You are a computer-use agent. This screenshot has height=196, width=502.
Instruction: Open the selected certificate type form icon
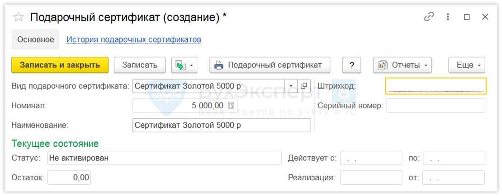303,86
